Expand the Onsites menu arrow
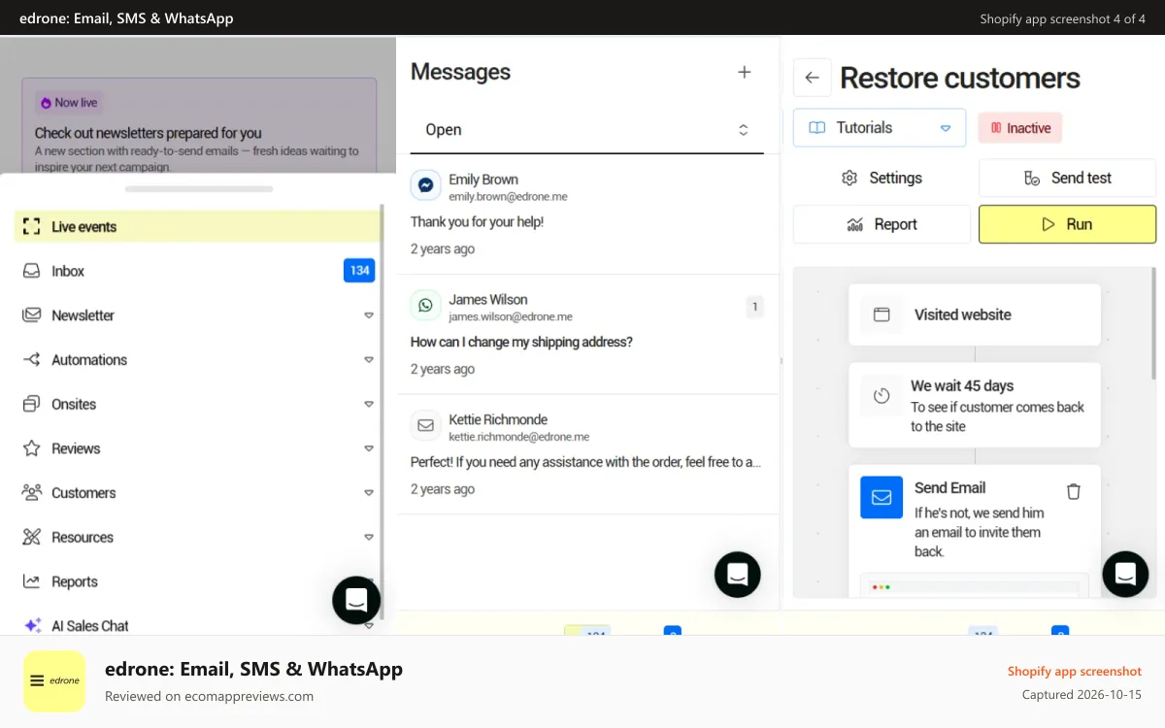 (x=369, y=404)
